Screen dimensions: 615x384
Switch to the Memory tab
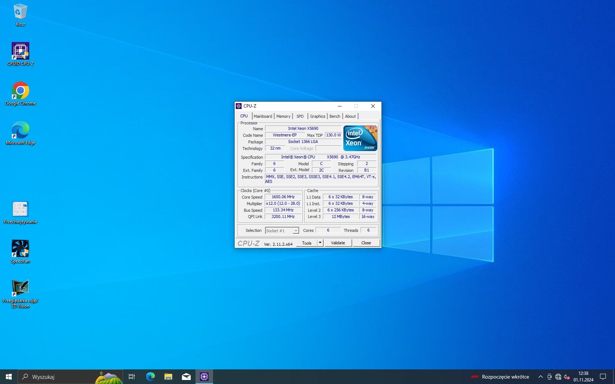283,116
